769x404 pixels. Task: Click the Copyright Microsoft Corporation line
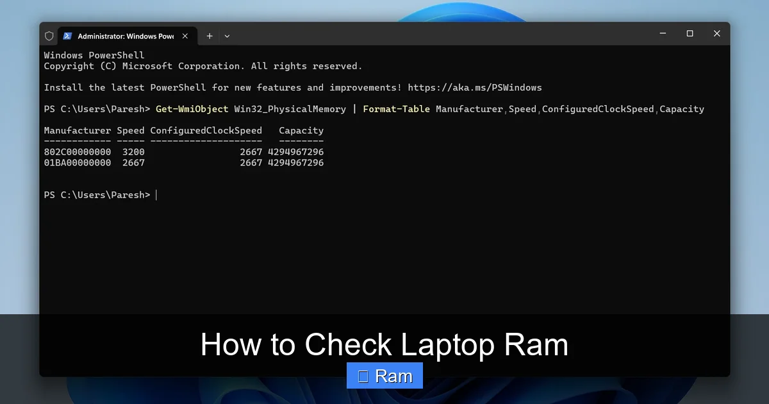coord(203,66)
